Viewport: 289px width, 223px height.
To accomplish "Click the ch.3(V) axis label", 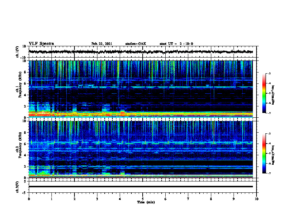I will click(18, 187).
